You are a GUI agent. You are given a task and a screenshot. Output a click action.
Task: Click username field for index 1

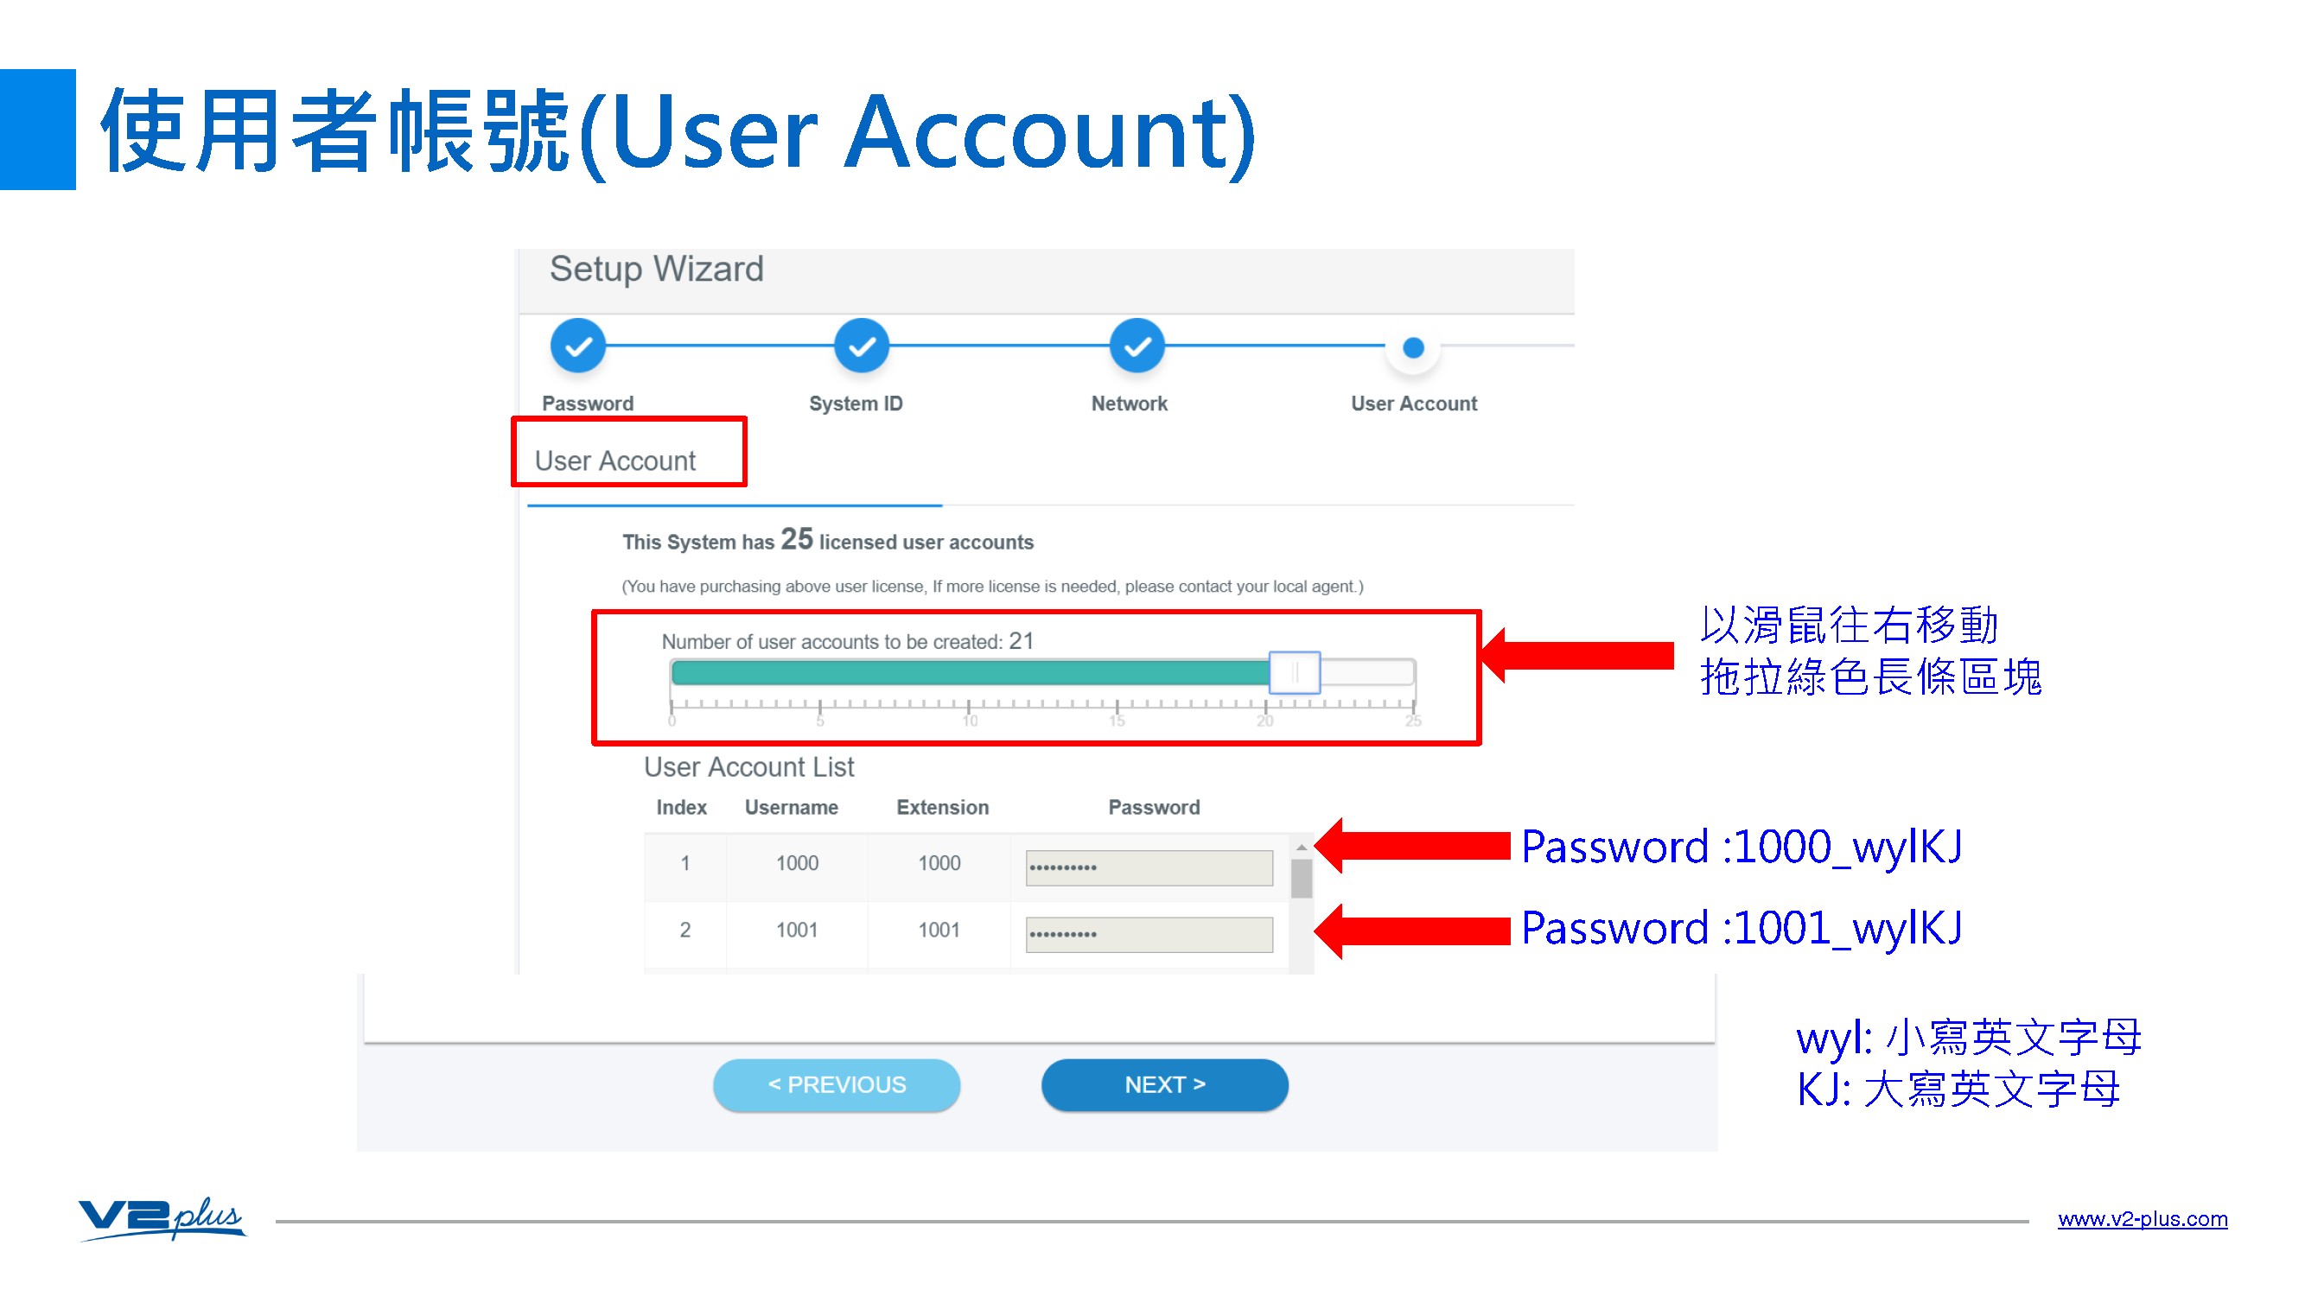[x=798, y=866]
